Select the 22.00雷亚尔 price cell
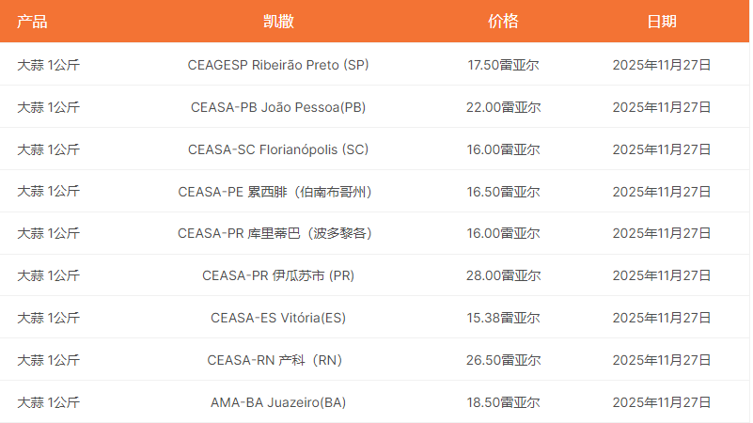This screenshot has width=753, height=423. coord(503,107)
